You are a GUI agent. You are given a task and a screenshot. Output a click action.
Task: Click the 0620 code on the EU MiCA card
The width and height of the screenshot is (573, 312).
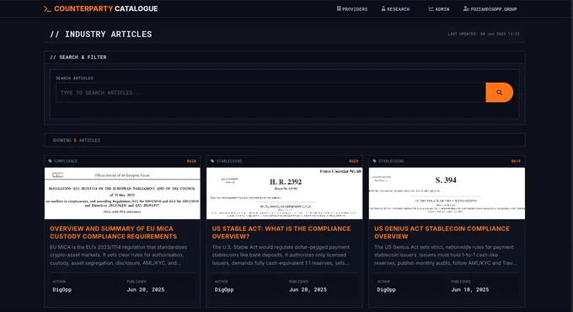coord(191,161)
